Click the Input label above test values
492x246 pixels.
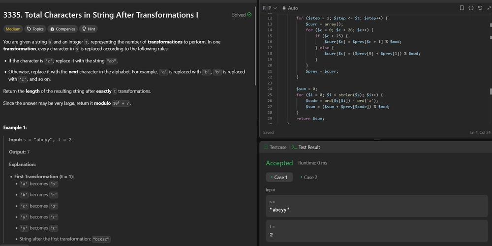(270, 190)
